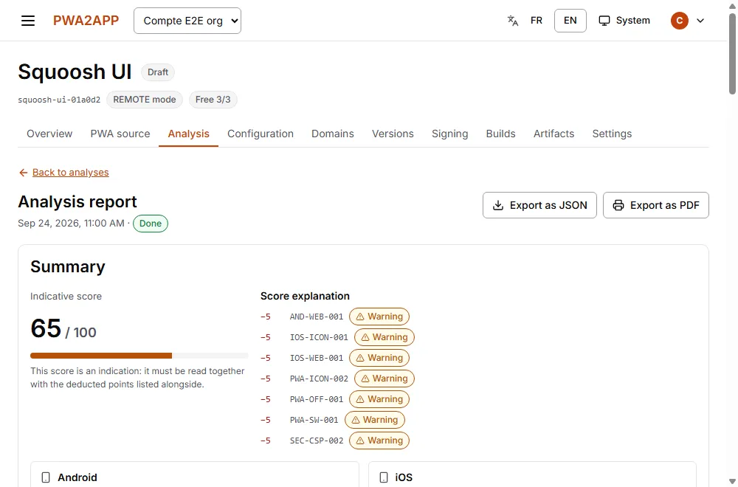Click the translate language icon
The width and height of the screenshot is (738, 487).
[x=513, y=21]
